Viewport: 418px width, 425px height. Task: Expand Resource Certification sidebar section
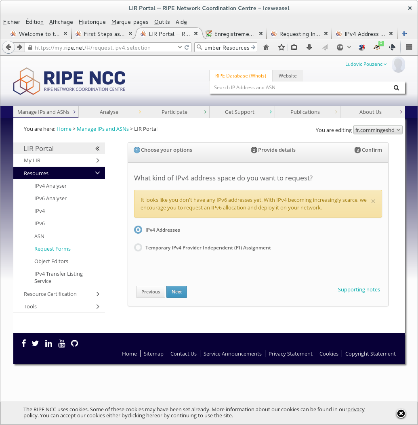pyautogui.click(x=59, y=294)
